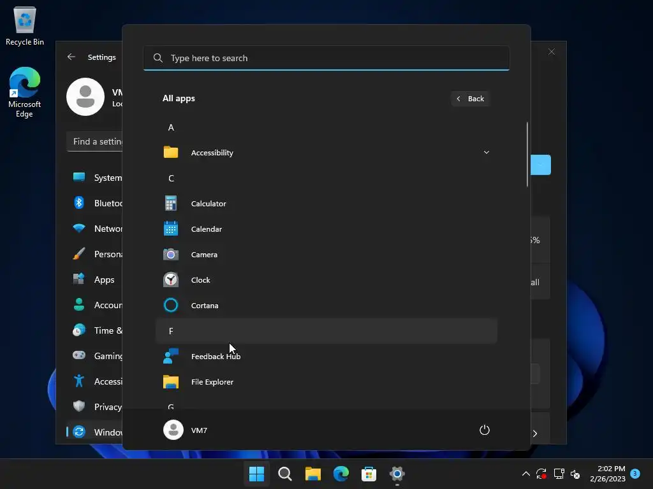The width and height of the screenshot is (653, 489).
Task: Click the Windows Update tray icon
Action: (x=541, y=474)
